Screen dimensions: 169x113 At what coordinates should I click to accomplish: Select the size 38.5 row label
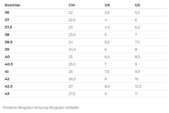coord(9,42)
